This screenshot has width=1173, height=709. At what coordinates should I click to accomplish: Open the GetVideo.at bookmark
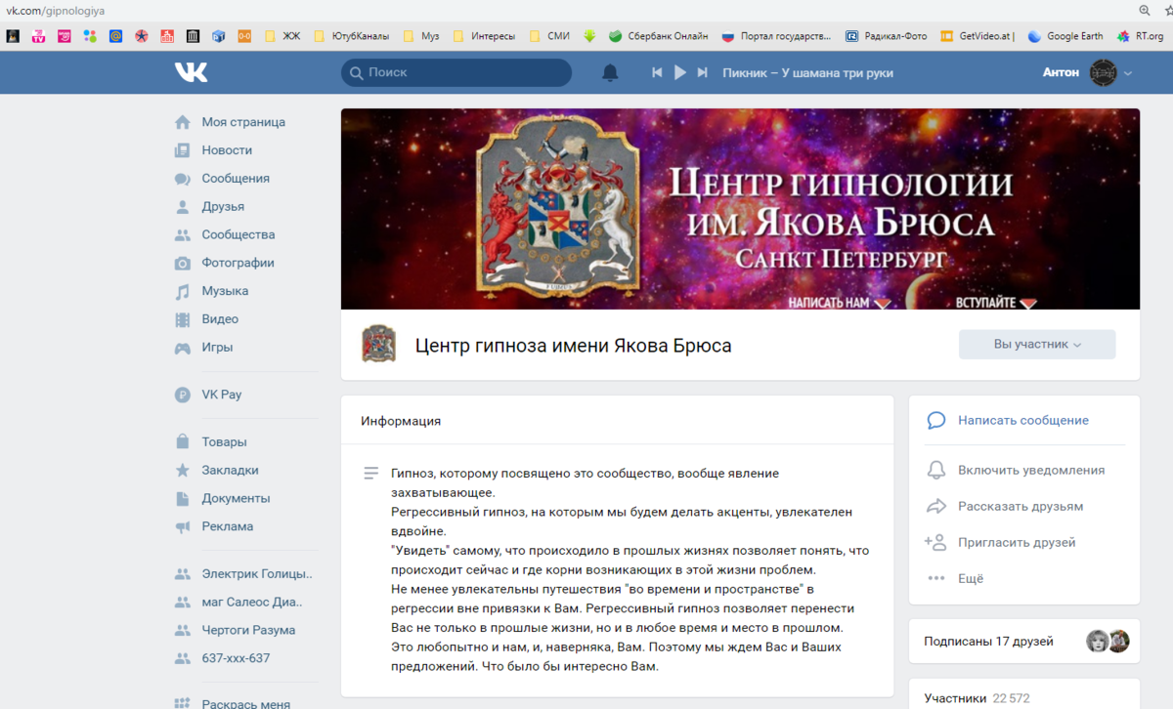[977, 36]
